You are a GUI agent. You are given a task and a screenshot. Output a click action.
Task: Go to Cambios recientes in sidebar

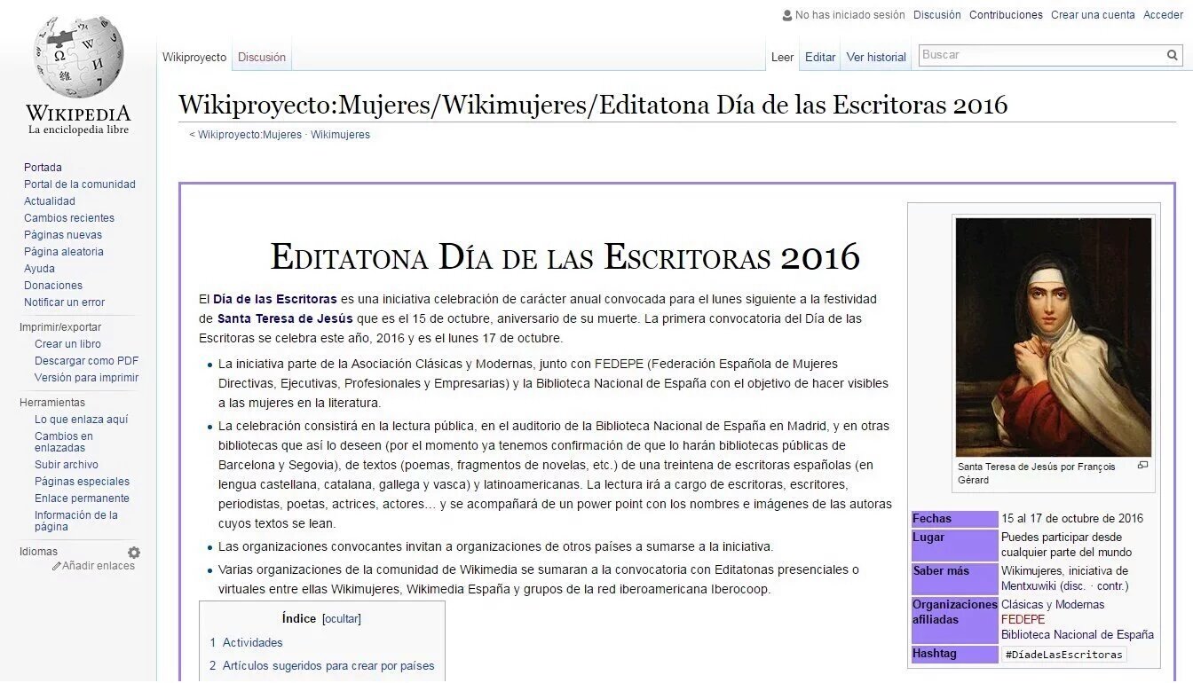(69, 218)
